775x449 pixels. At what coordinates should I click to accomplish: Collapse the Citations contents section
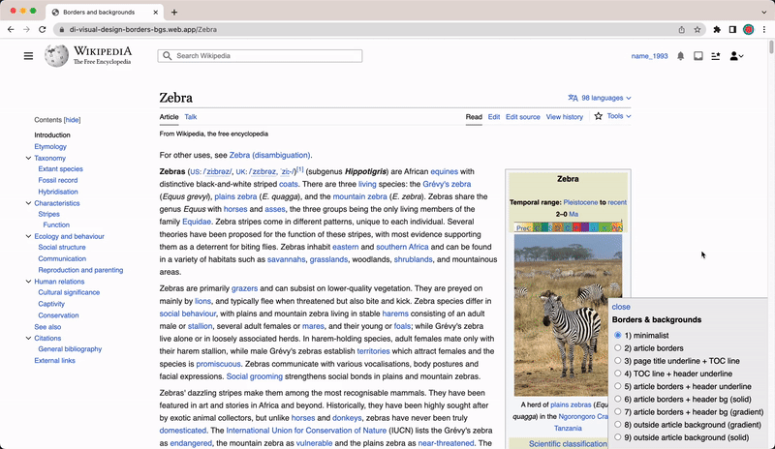point(28,339)
